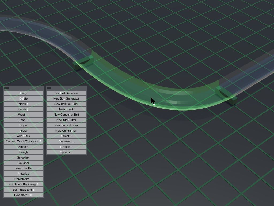Open the Select... submenu

point(66,136)
